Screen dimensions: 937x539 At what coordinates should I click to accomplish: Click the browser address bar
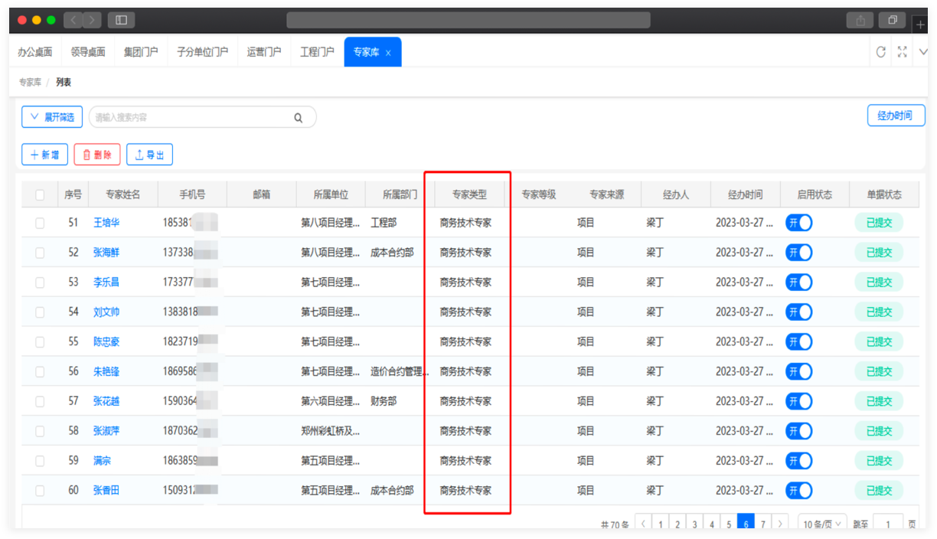[468, 20]
